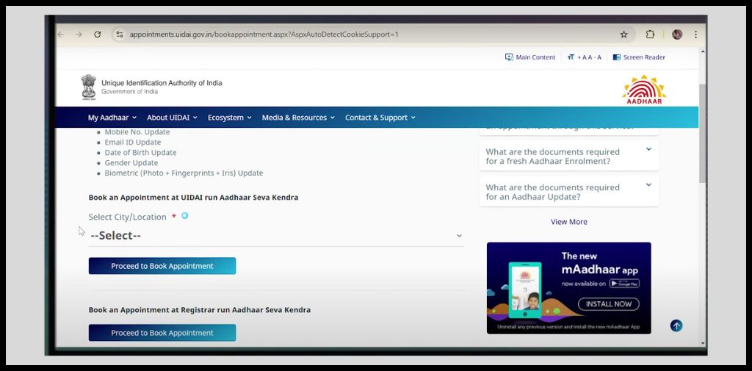Click the browser back arrow
This screenshot has height=371, width=752.
[x=60, y=35]
